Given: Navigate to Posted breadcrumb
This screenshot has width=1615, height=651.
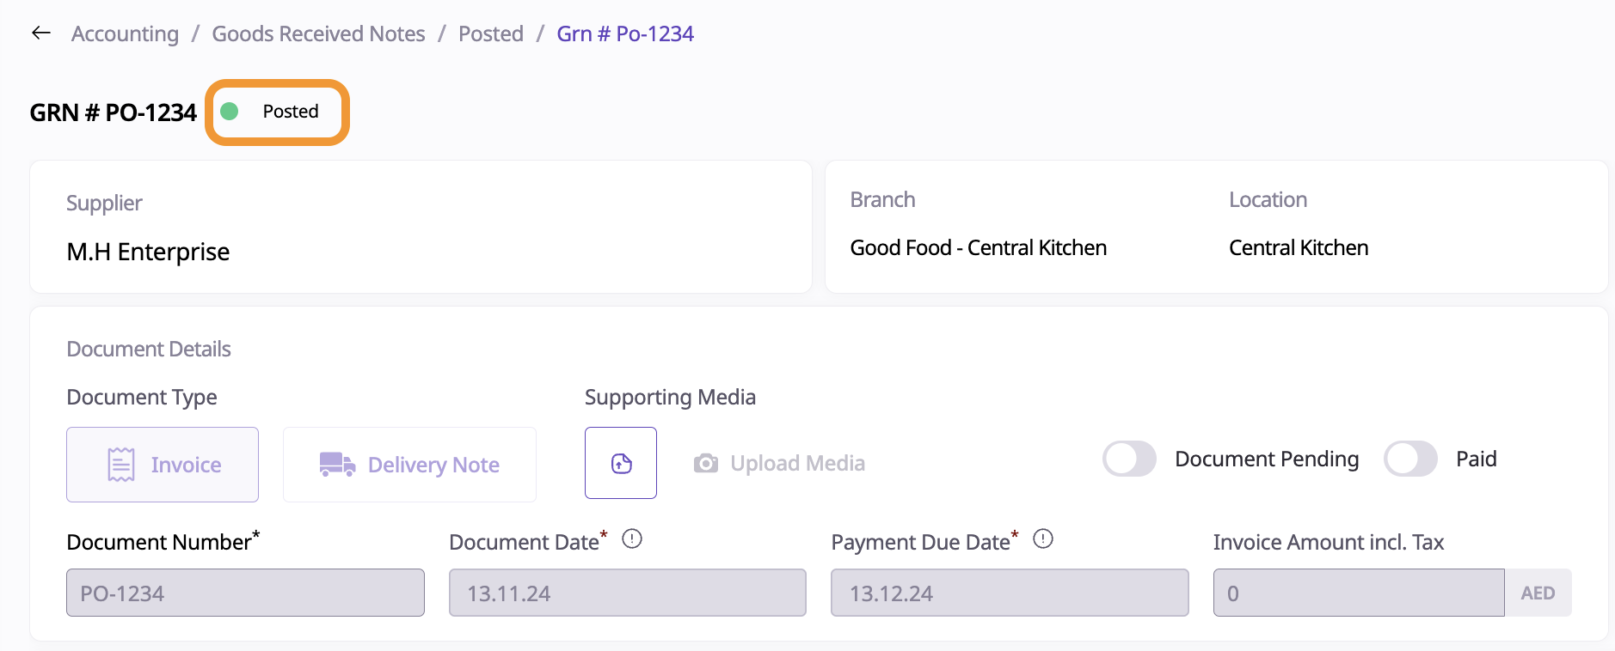Looking at the screenshot, I should (x=491, y=33).
